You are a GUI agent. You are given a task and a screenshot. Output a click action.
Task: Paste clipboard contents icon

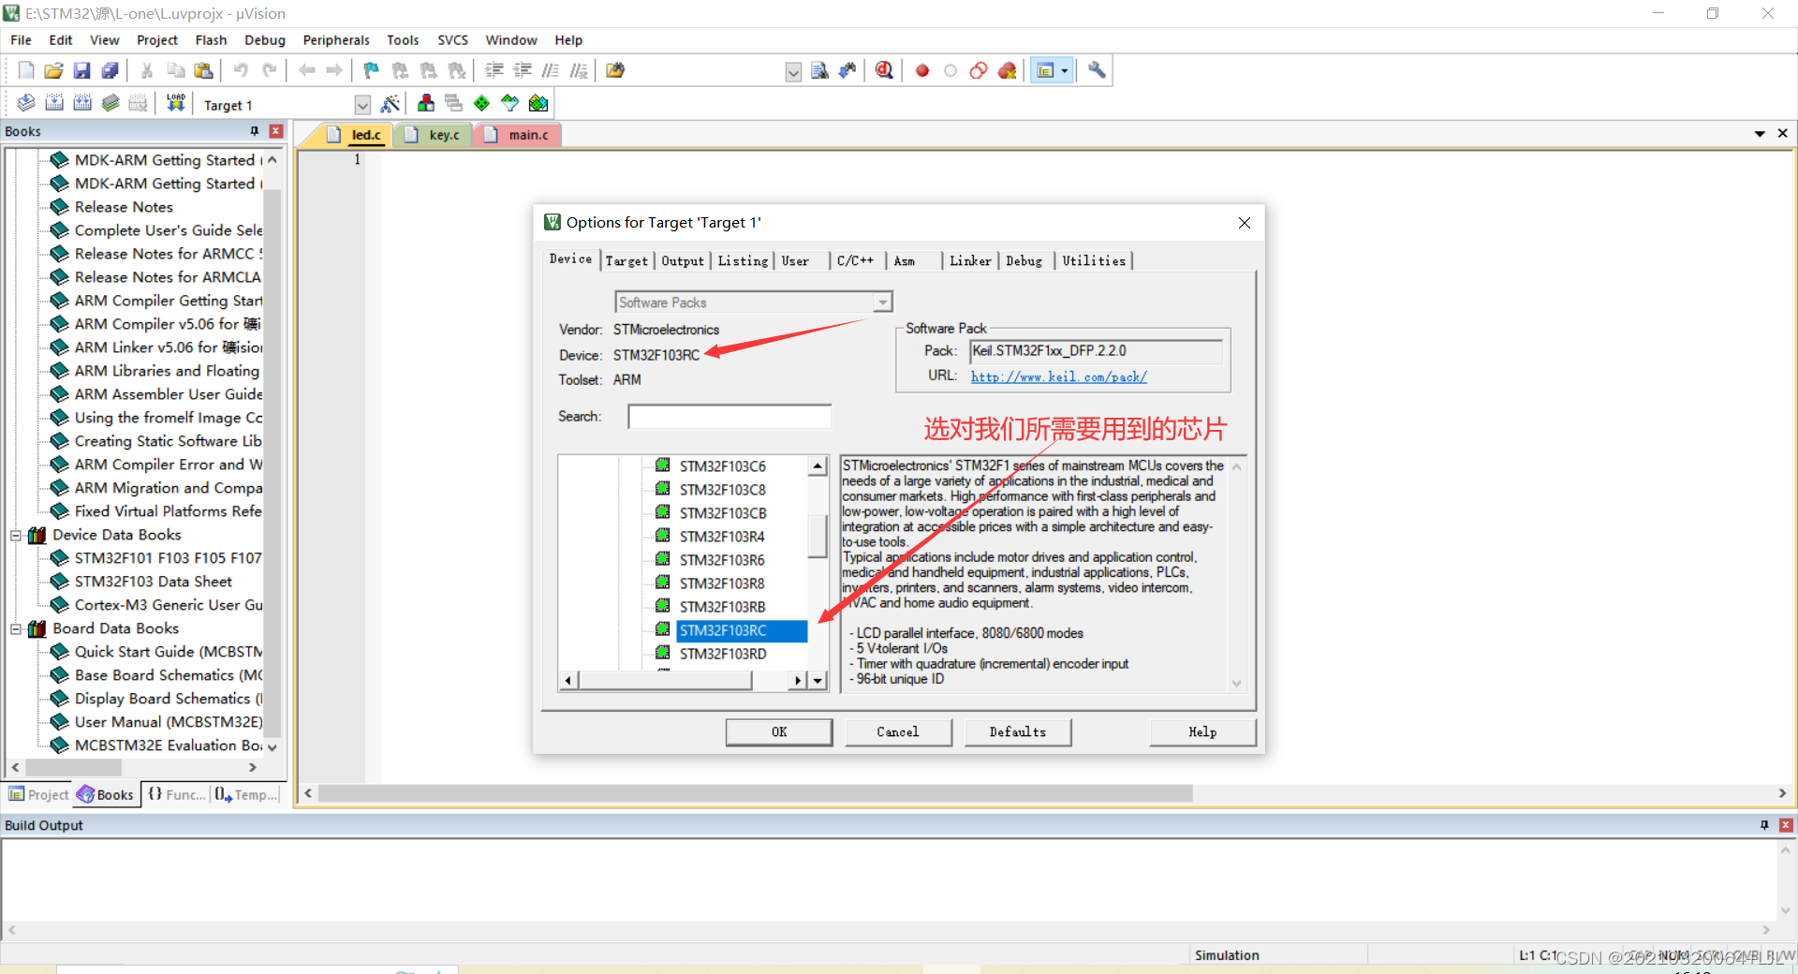203,70
